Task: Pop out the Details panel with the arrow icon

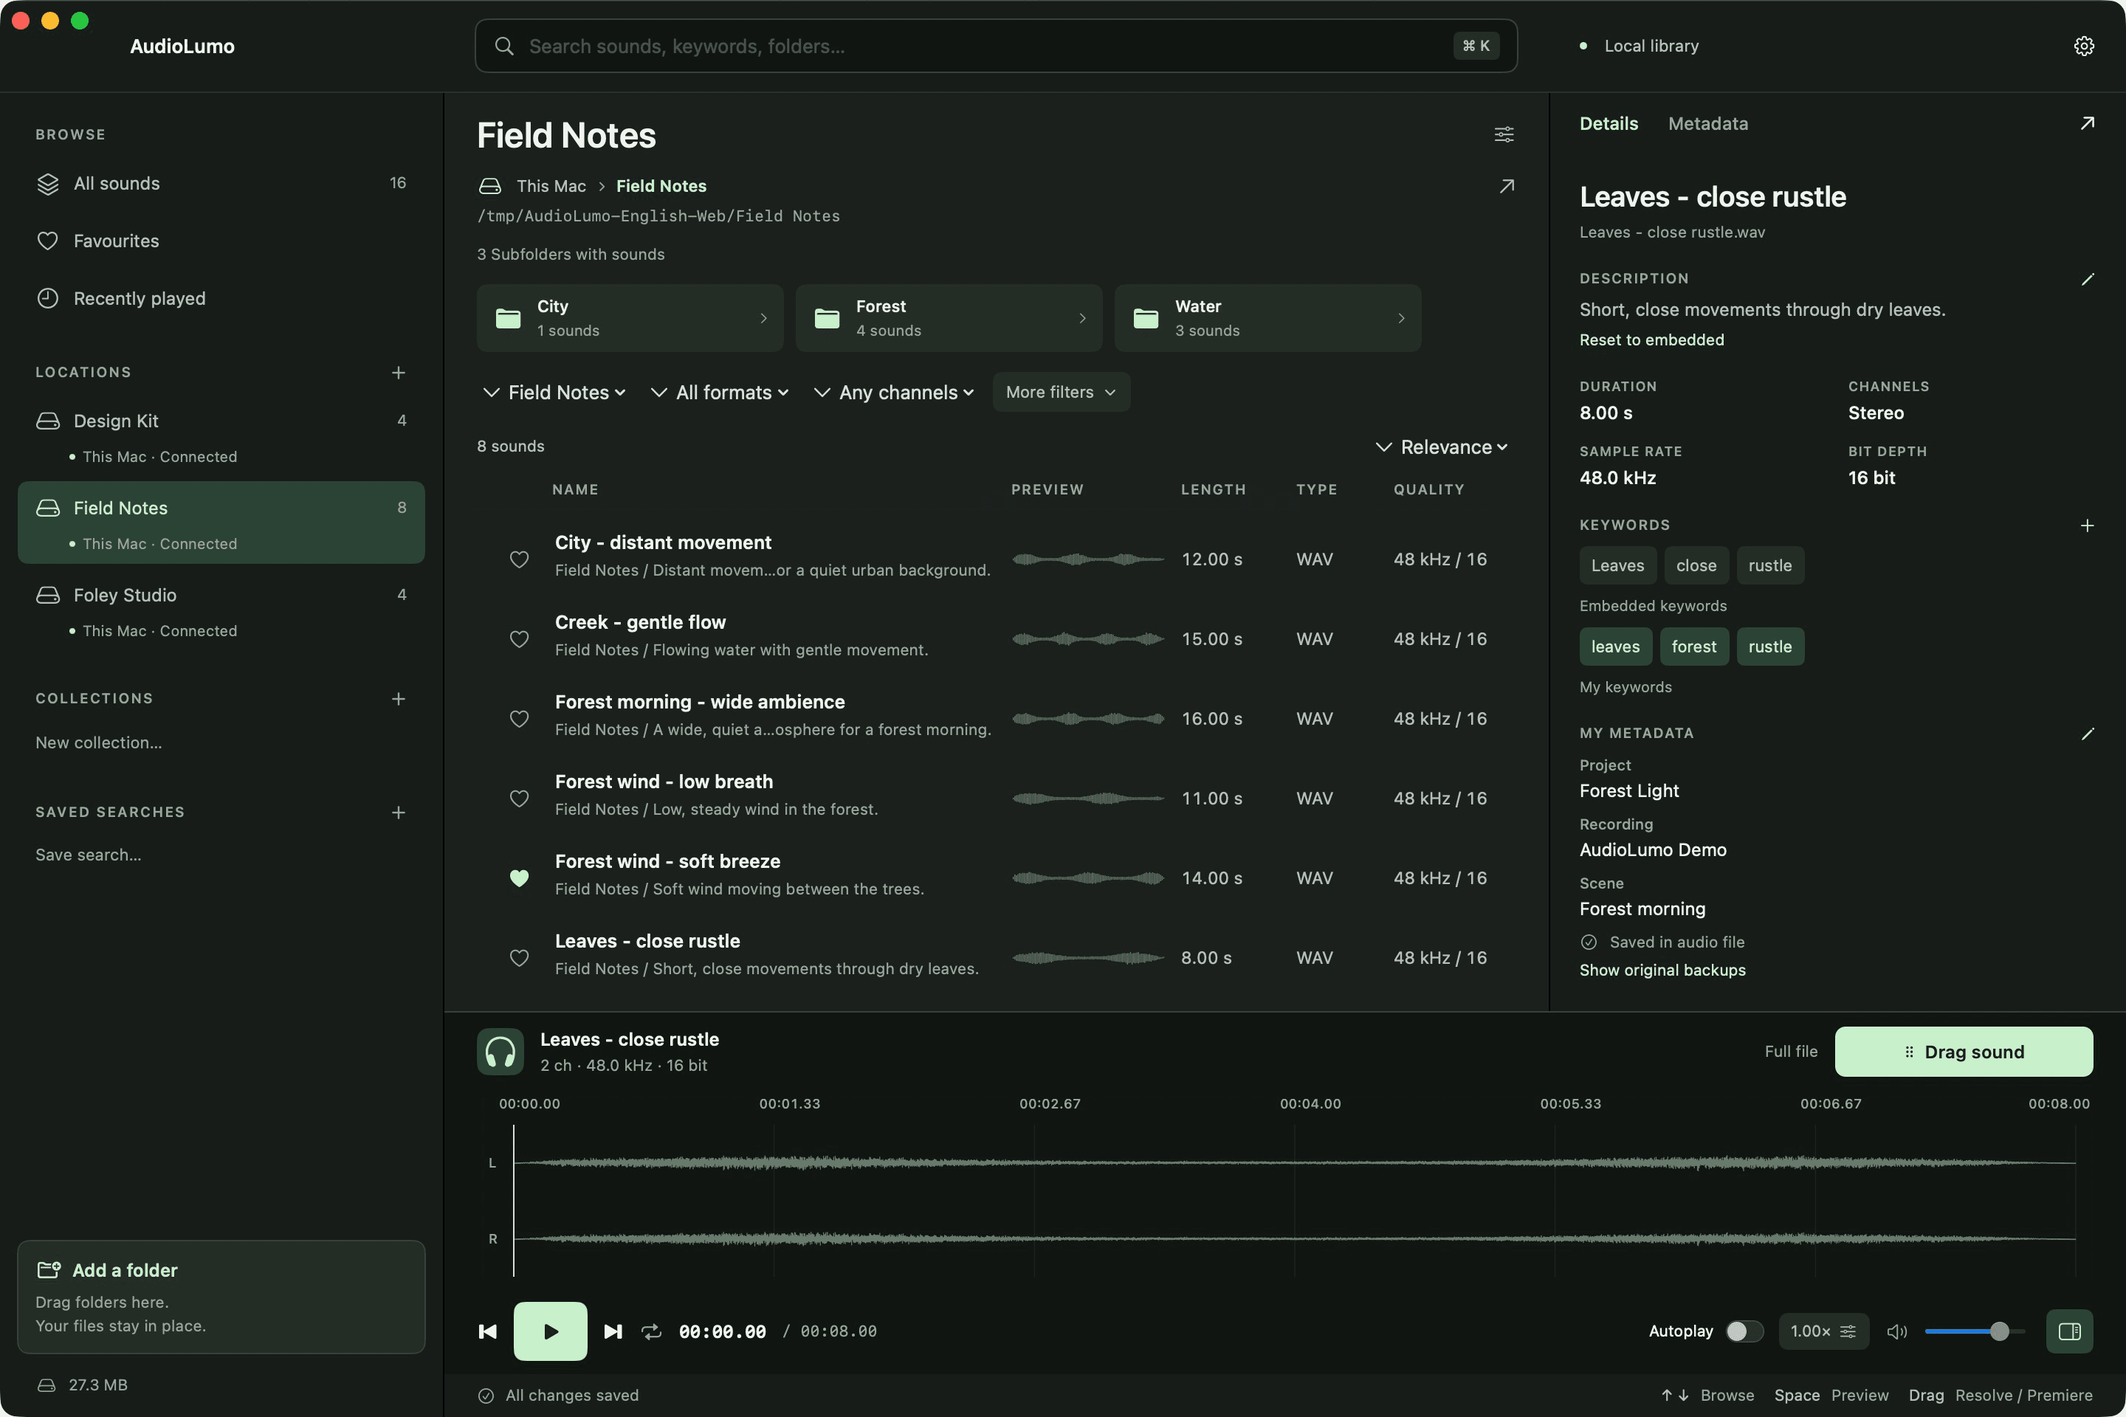Action: coord(2087,124)
